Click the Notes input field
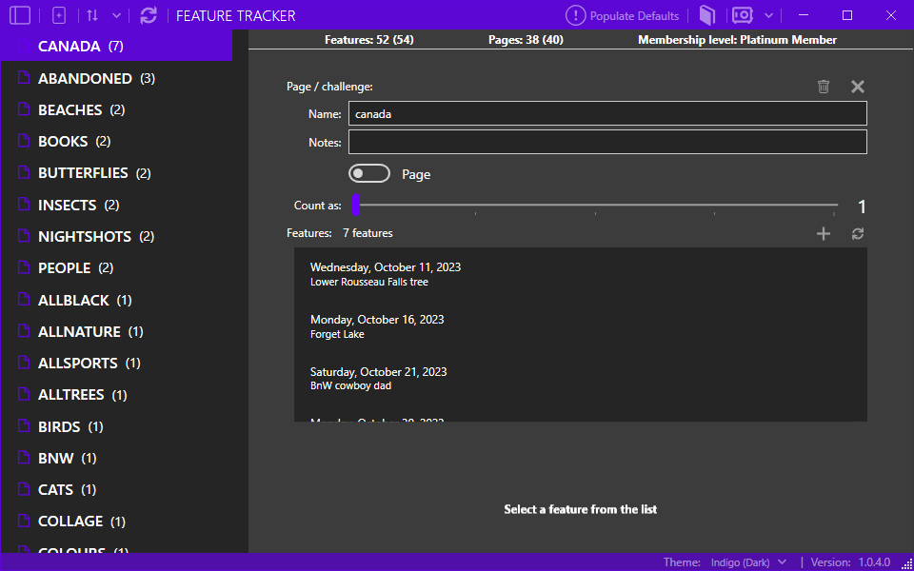The height and width of the screenshot is (571, 914). coord(607,141)
